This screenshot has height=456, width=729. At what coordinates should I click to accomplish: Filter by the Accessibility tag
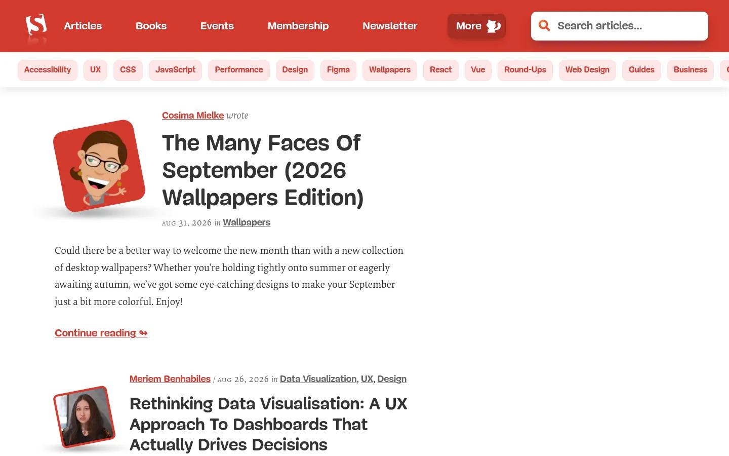pyautogui.click(x=48, y=70)
